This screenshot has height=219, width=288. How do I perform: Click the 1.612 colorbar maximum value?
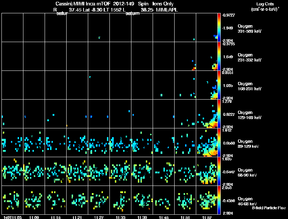pyautogui.click(x=227, y=130)
